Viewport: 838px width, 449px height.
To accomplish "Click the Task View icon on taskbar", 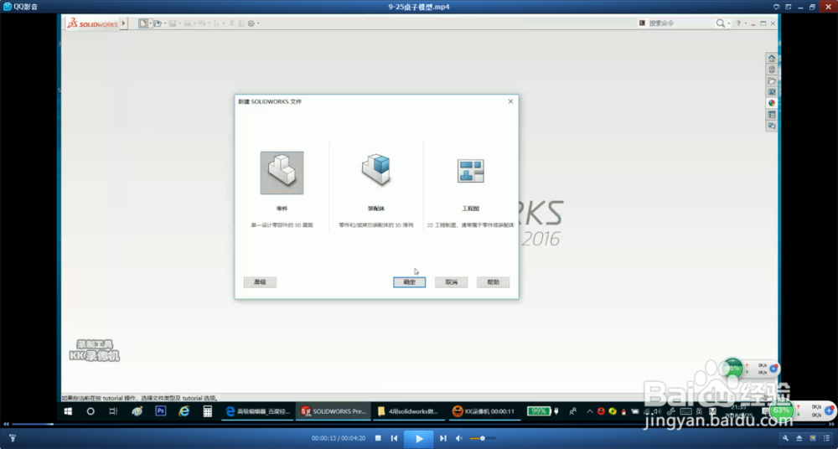I will click(x=113, y=411).
